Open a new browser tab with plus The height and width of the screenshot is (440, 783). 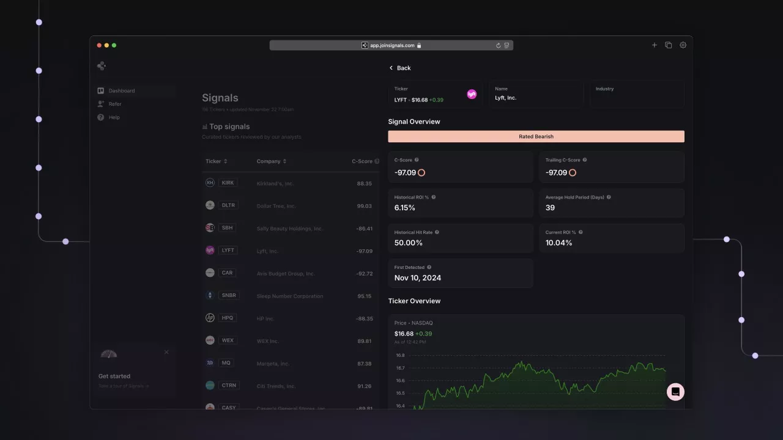point(654,45)
